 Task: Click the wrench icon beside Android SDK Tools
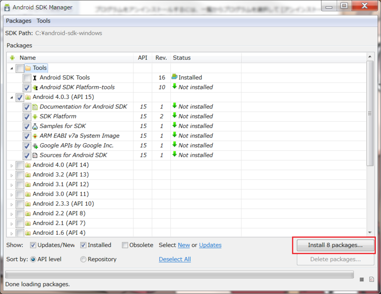pyautogui.click(x=35, y=78)
